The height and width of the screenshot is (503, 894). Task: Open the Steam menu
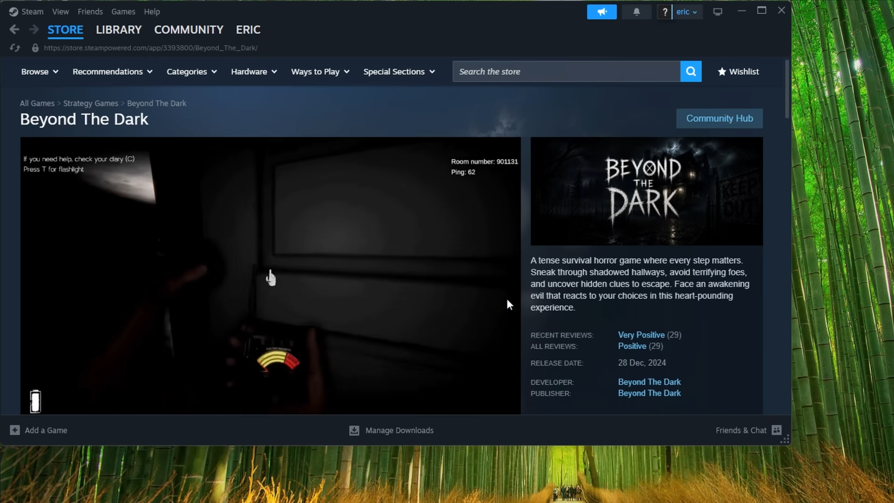point(32,12)
